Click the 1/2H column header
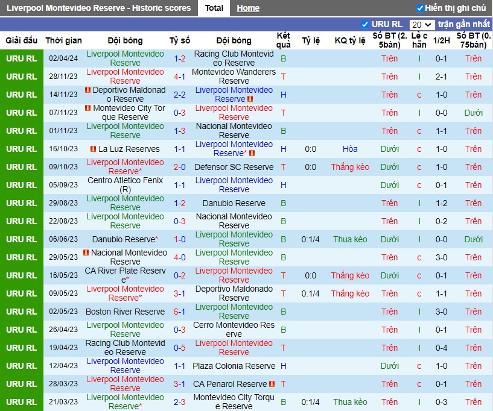Screen dimensions: 493x411 (x=442, y=40)
